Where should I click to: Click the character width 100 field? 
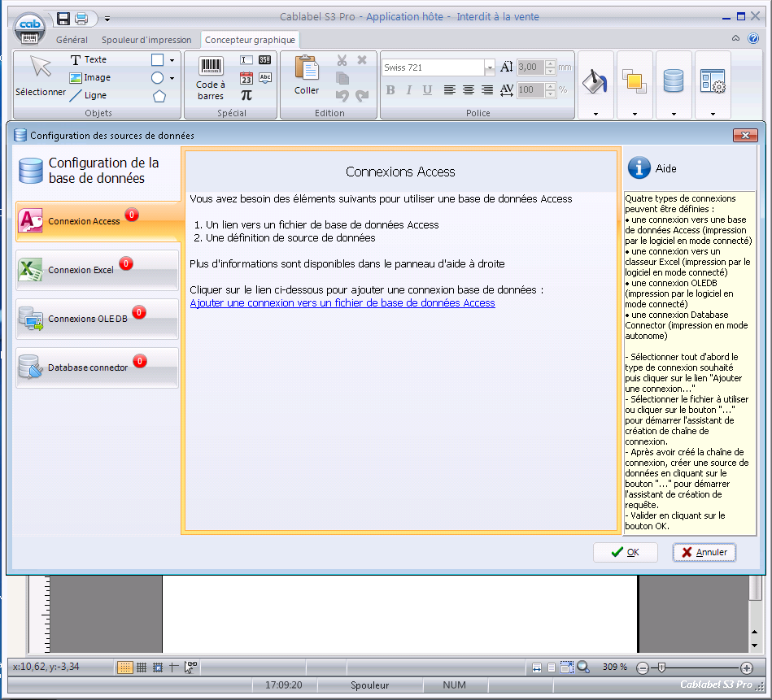[x=530, y=89]
